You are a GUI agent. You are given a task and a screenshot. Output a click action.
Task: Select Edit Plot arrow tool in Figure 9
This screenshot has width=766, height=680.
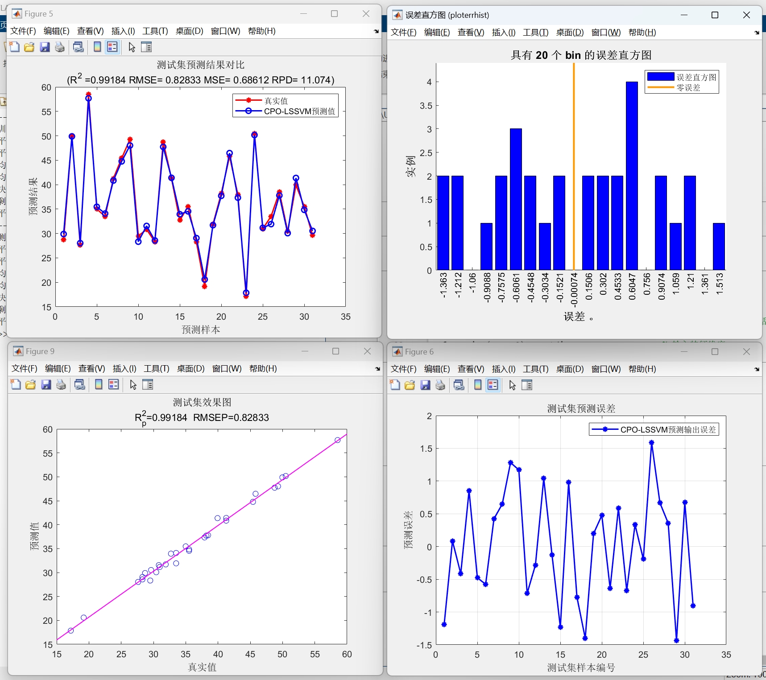(133, 384)
